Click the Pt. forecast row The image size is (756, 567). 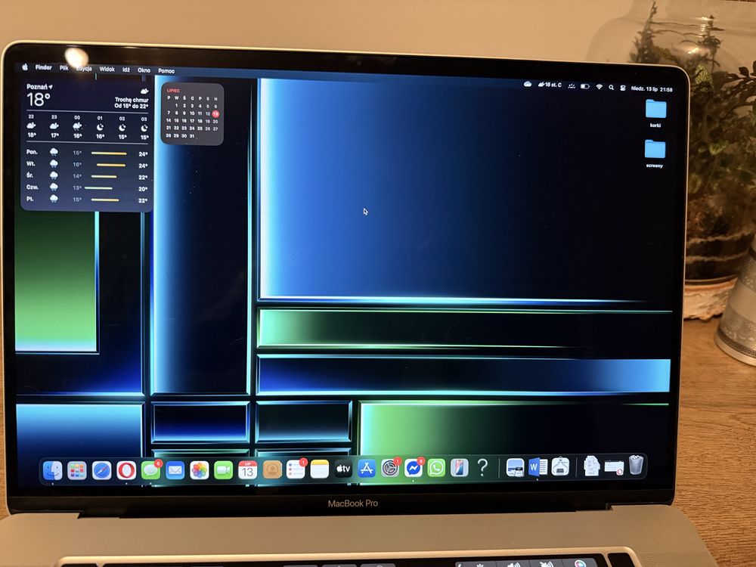87,199
